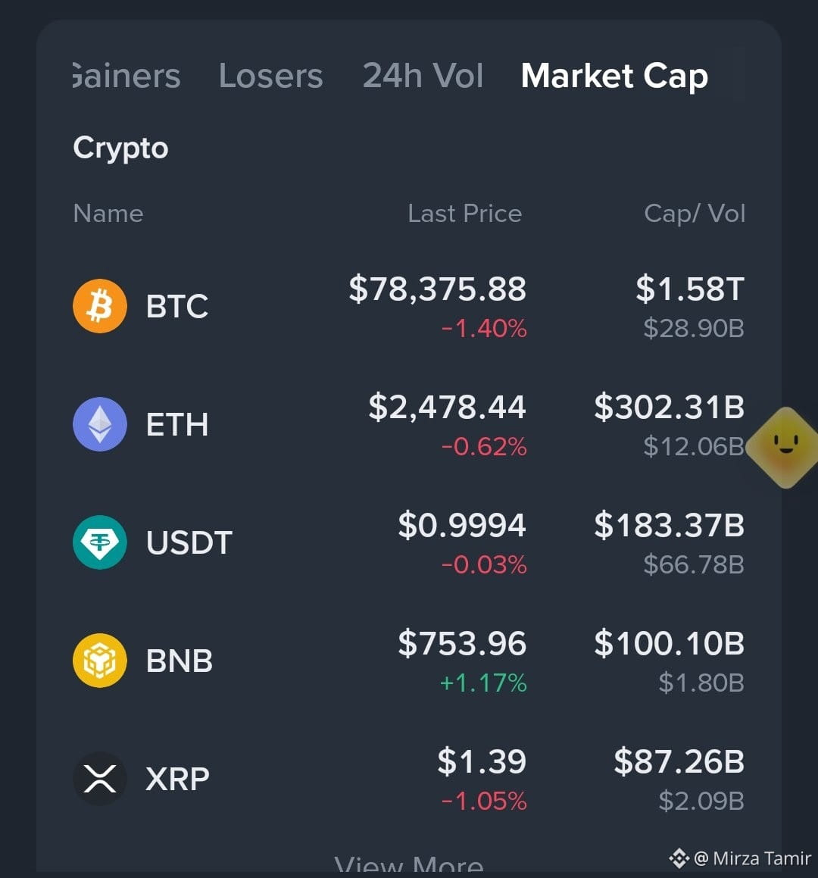The width and height of the screenshot is (818, 878).
Task: Sort list by Name column header
Action: [x=108, y=214]
